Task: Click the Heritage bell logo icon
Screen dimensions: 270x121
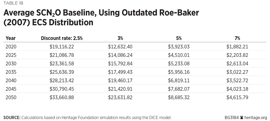Action: click(242, 118)
